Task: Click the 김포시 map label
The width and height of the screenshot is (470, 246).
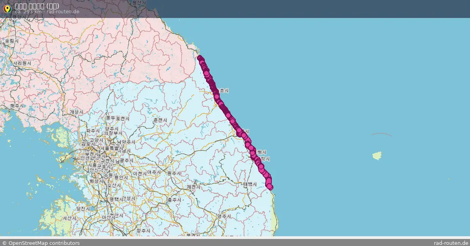Action: [x=89, y=144]
